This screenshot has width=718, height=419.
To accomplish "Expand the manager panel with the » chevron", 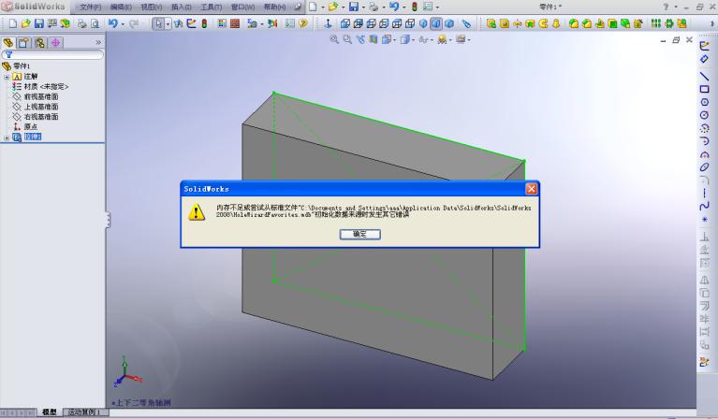I will pyautogui.click(x=98, y=42).
